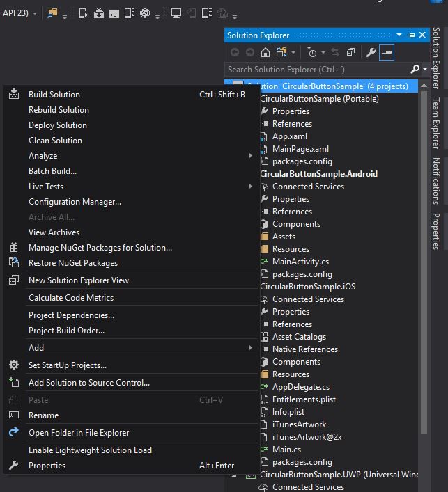Open API 23 target device dropdown
This screenshot has height=492, width=448.
coord(35,14)
